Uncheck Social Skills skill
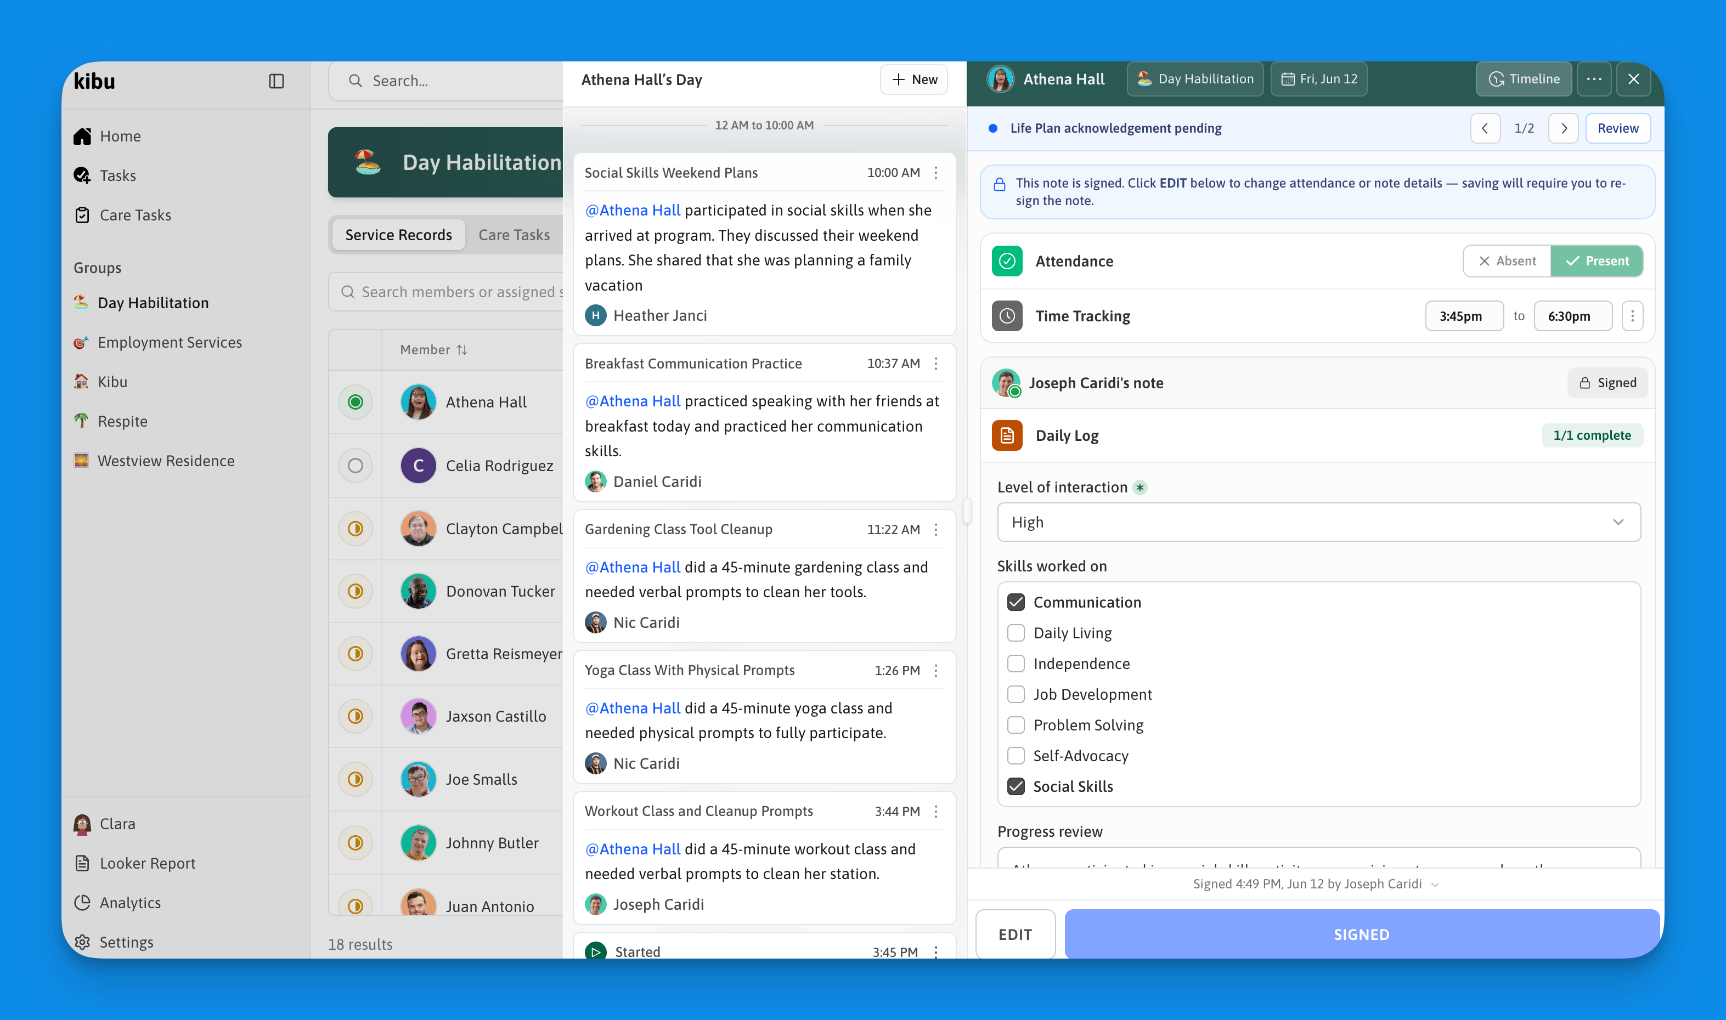Image resolution: width=1726 pixels, height=1020 pixels. [1016, 786]
